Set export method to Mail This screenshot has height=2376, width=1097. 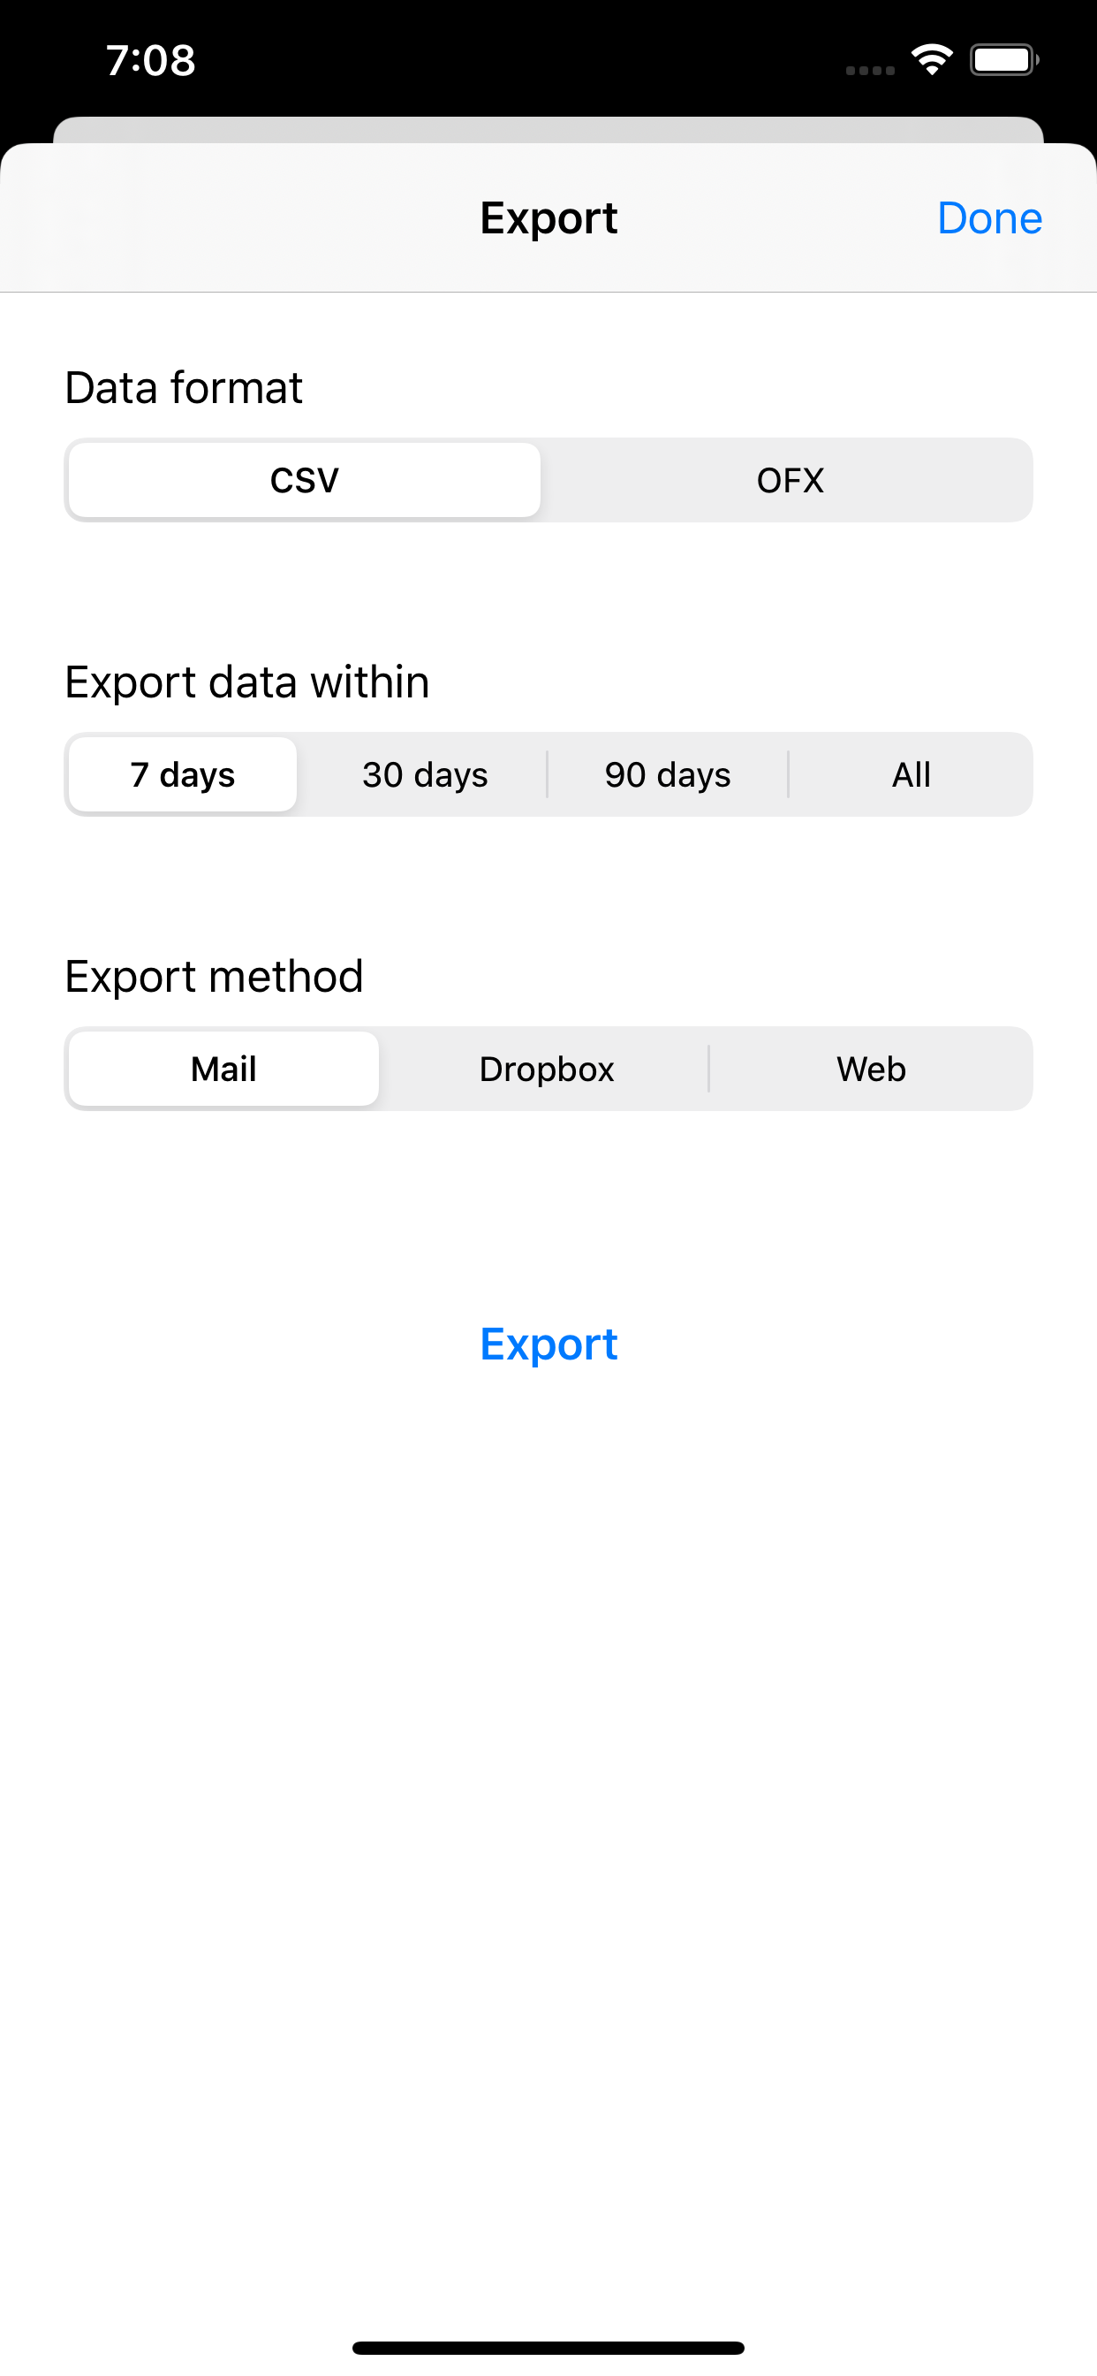click(223, 1068)
